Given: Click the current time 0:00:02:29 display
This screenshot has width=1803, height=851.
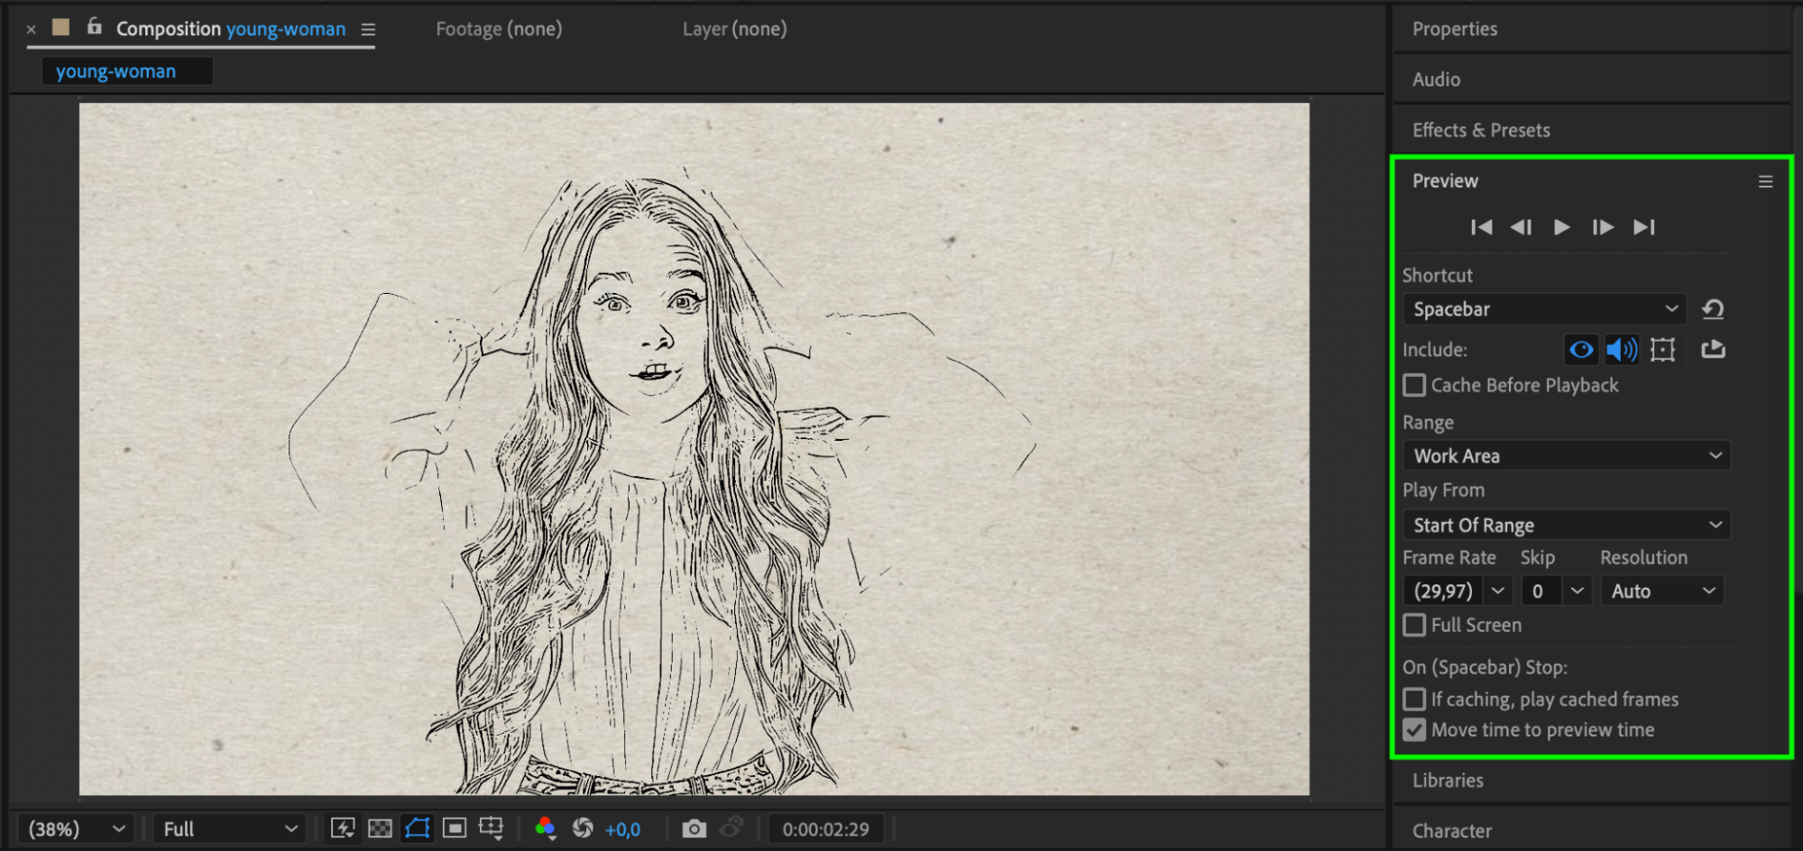Looking at the screenshot, I should [825, 829].
